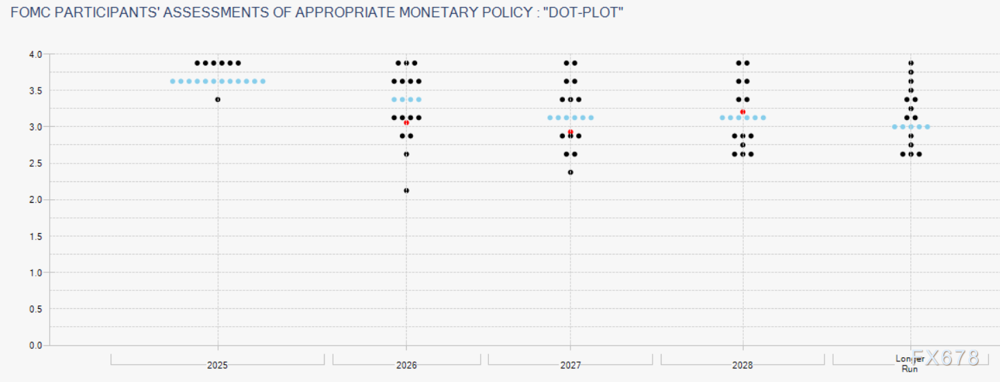Click the red dot in the 2026 column
The width and height of the screenshot is (1000, 382).
407,123
